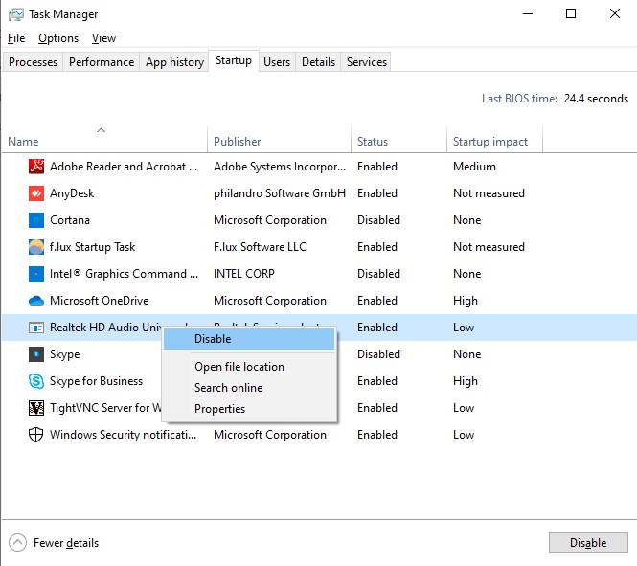Viewport: 637px width, 566px height.
Task: Select the Startup tab
Action: coord(234,60)
